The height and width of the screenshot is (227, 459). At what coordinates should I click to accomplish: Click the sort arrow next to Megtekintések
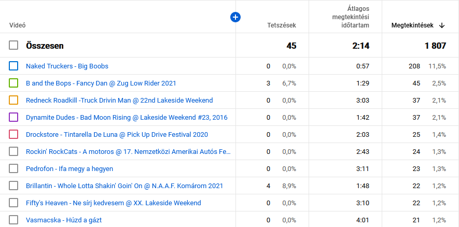442,25
